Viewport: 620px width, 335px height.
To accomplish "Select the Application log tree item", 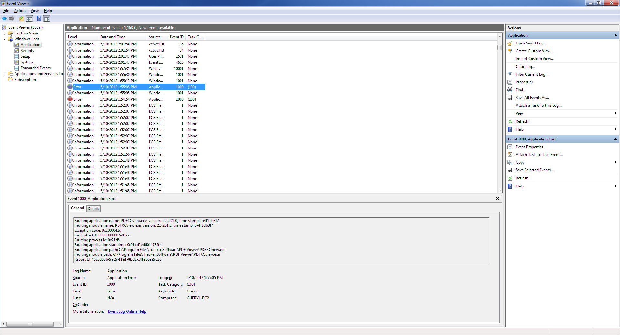I will coord(30,45).
